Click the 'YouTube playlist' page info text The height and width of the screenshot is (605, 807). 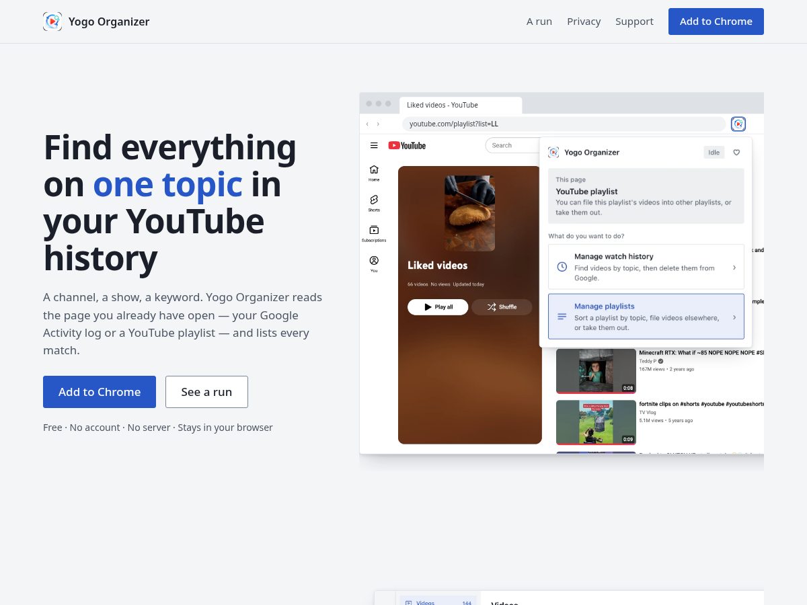point(586,192)
